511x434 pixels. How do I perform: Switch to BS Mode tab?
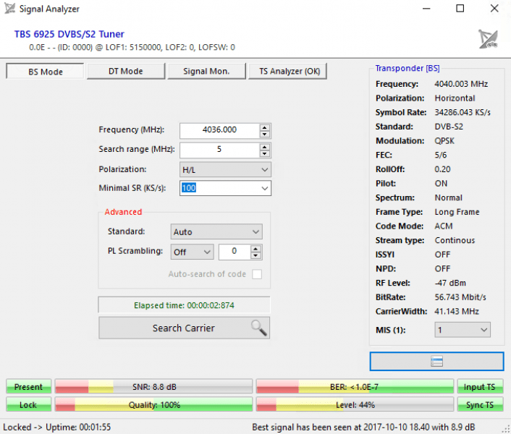(x=45, y=72)
